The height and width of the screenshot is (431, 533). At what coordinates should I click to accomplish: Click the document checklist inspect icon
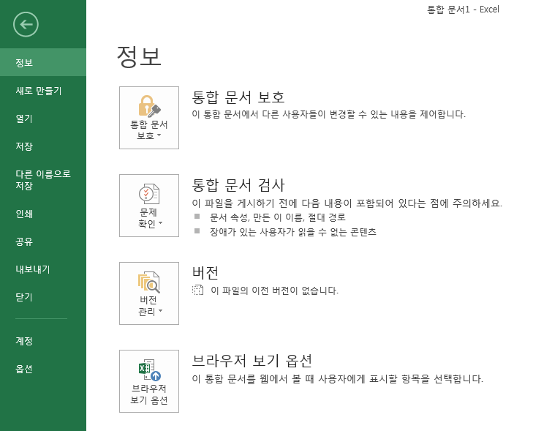pos(149,194)
